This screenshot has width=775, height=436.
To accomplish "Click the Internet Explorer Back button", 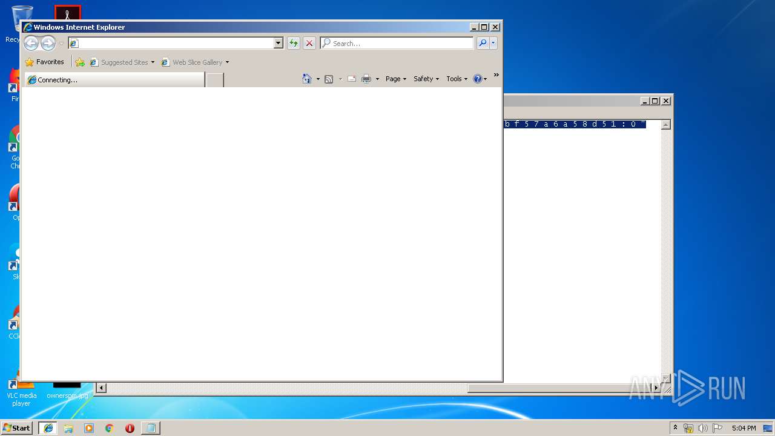I will point(31,43).
